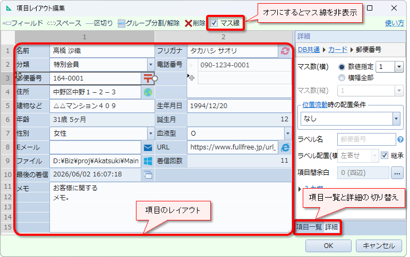This screenshot has height=257, width=410.
Task: Click the browser icon beside URL
Action: (x=285, y=147)
